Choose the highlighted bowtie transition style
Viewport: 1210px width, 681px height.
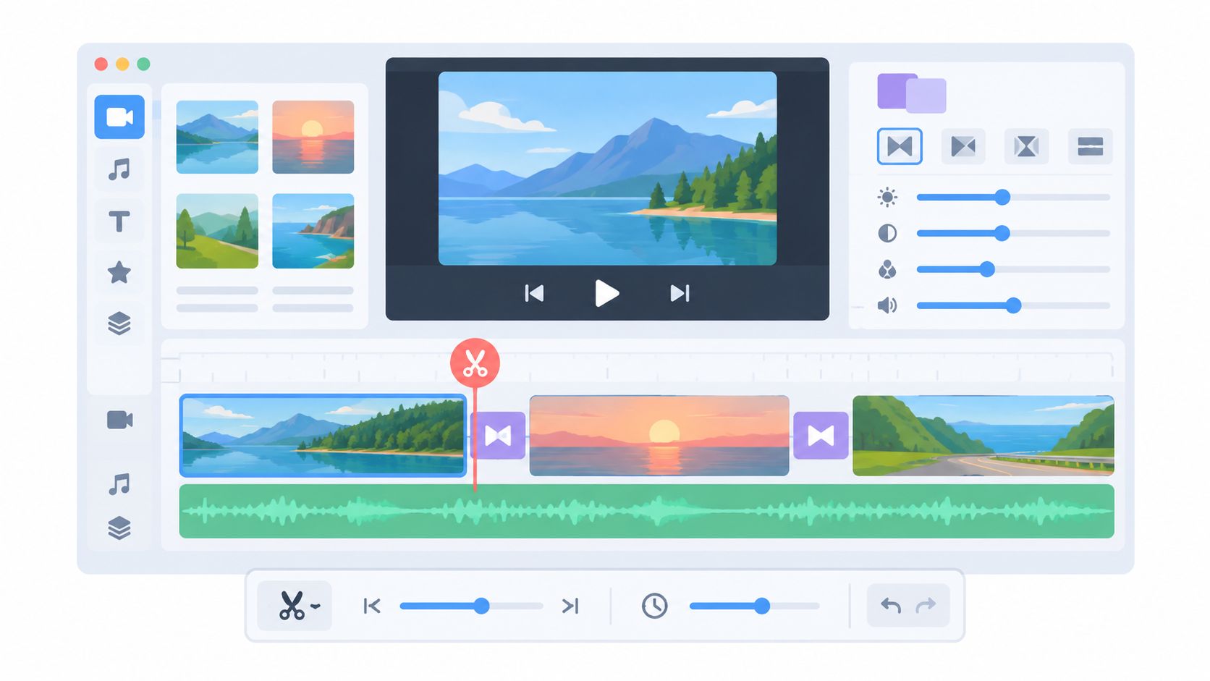(x=900, y=146)
